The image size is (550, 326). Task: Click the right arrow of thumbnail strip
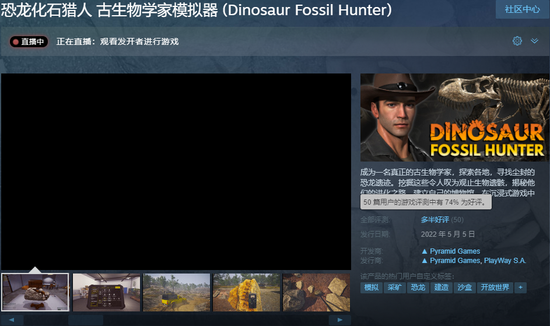tap(339, 320)
